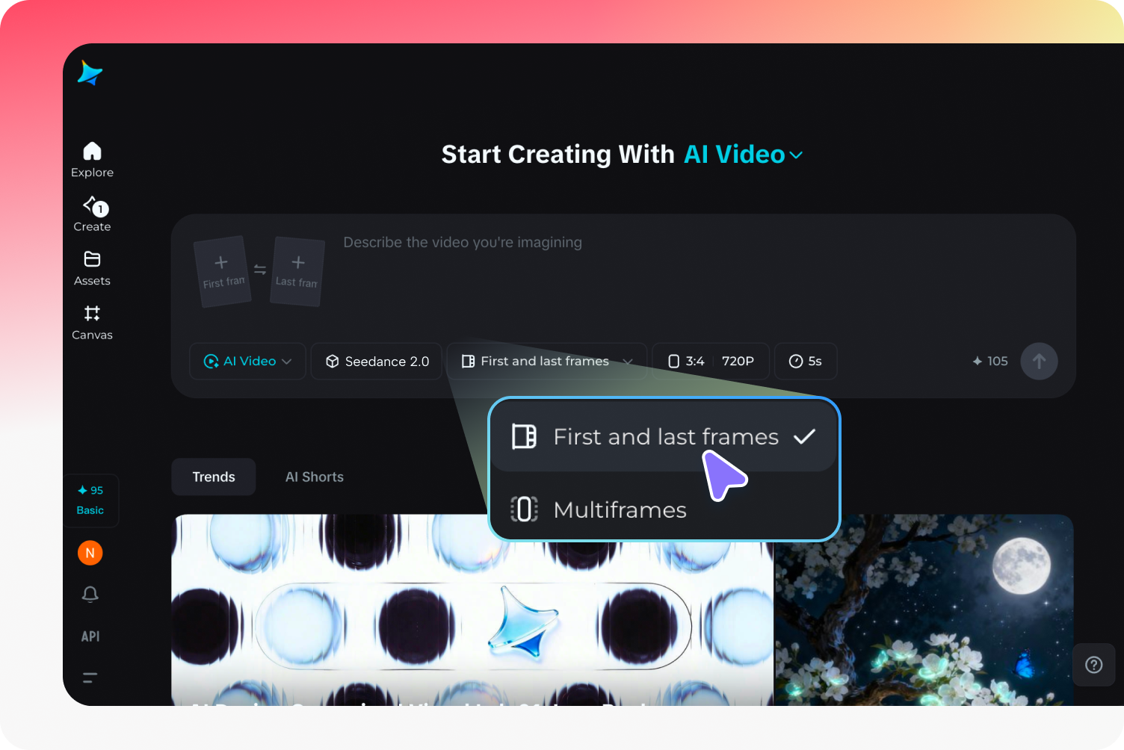
Task: View the 95 credits Basic plan badge
Action: point(90,500)
